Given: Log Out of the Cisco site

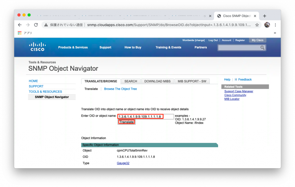Looking at the screenshot, I should [x=213, y=40].
